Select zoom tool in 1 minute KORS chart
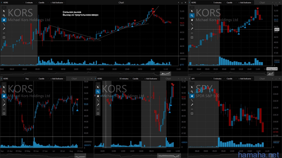Viewport: 282px width, 158px height. click(x=4, y=16)
